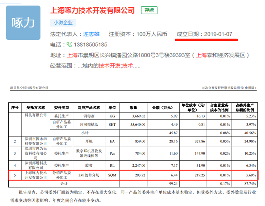Click cell 数字耳机及收发器天线棒等
The image size is (265, 206).
89,153
